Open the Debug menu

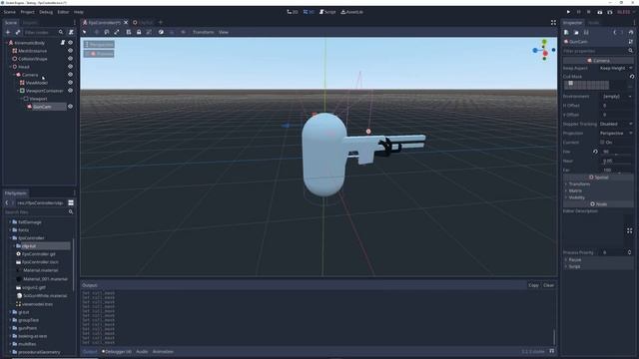[x=46, y=12]
